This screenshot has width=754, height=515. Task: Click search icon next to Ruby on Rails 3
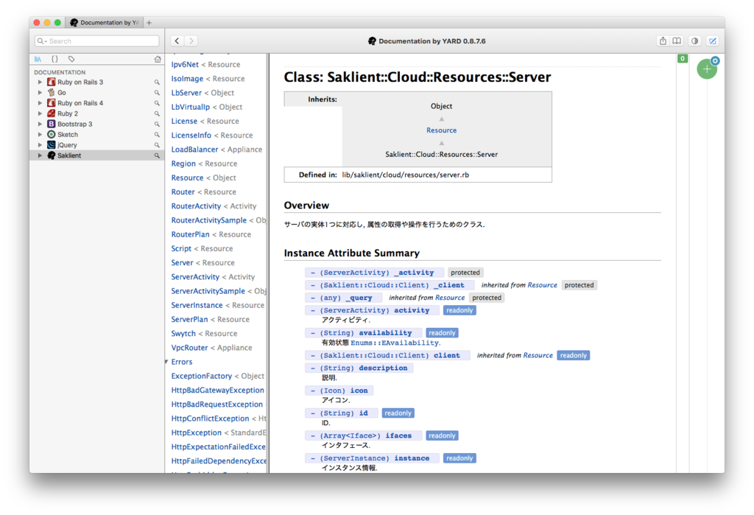[157, 83]
